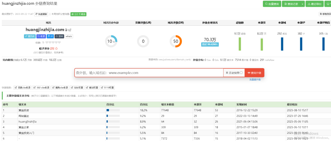Open the whois lookup button
The height and width of the screenshot is (141, 331).
[x=69, y=36]
